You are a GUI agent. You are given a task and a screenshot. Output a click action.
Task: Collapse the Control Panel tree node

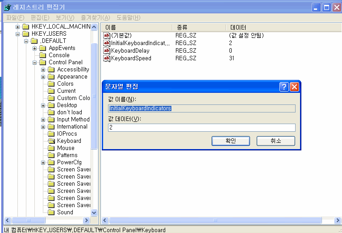click(35, 62)
